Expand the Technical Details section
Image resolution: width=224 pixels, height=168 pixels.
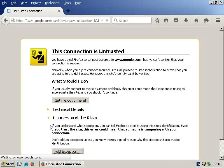click(68, 109)
